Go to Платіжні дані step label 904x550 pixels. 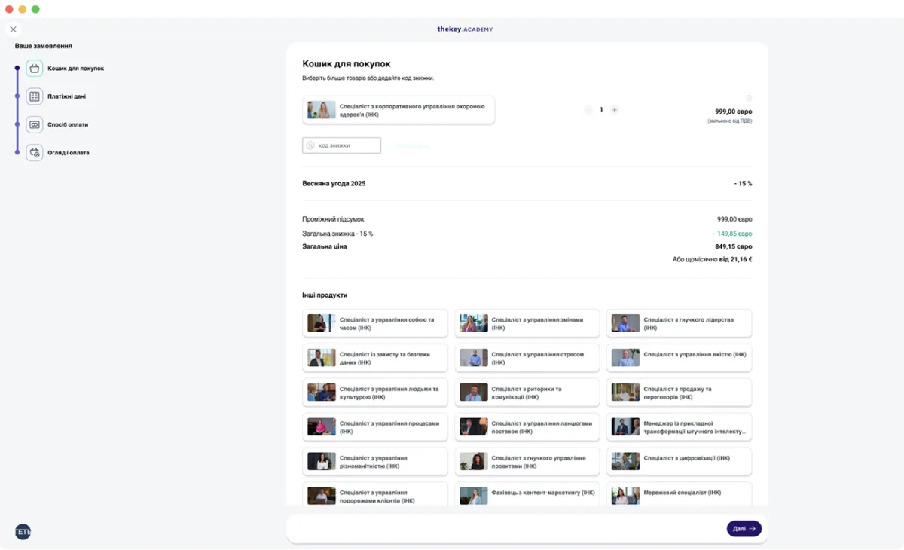tap(66, 96)
